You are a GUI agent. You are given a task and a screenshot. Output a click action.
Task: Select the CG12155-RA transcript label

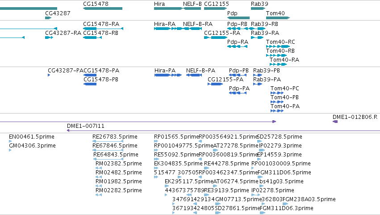222,33
